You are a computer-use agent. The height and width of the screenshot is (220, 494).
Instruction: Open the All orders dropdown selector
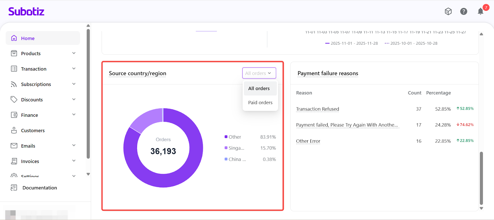pos(259,73)
